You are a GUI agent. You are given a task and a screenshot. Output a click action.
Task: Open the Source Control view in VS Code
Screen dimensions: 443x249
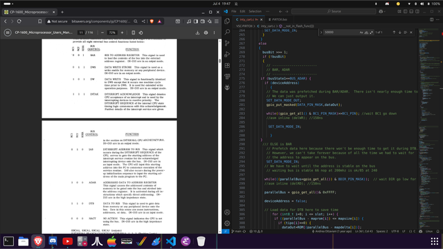227,43
